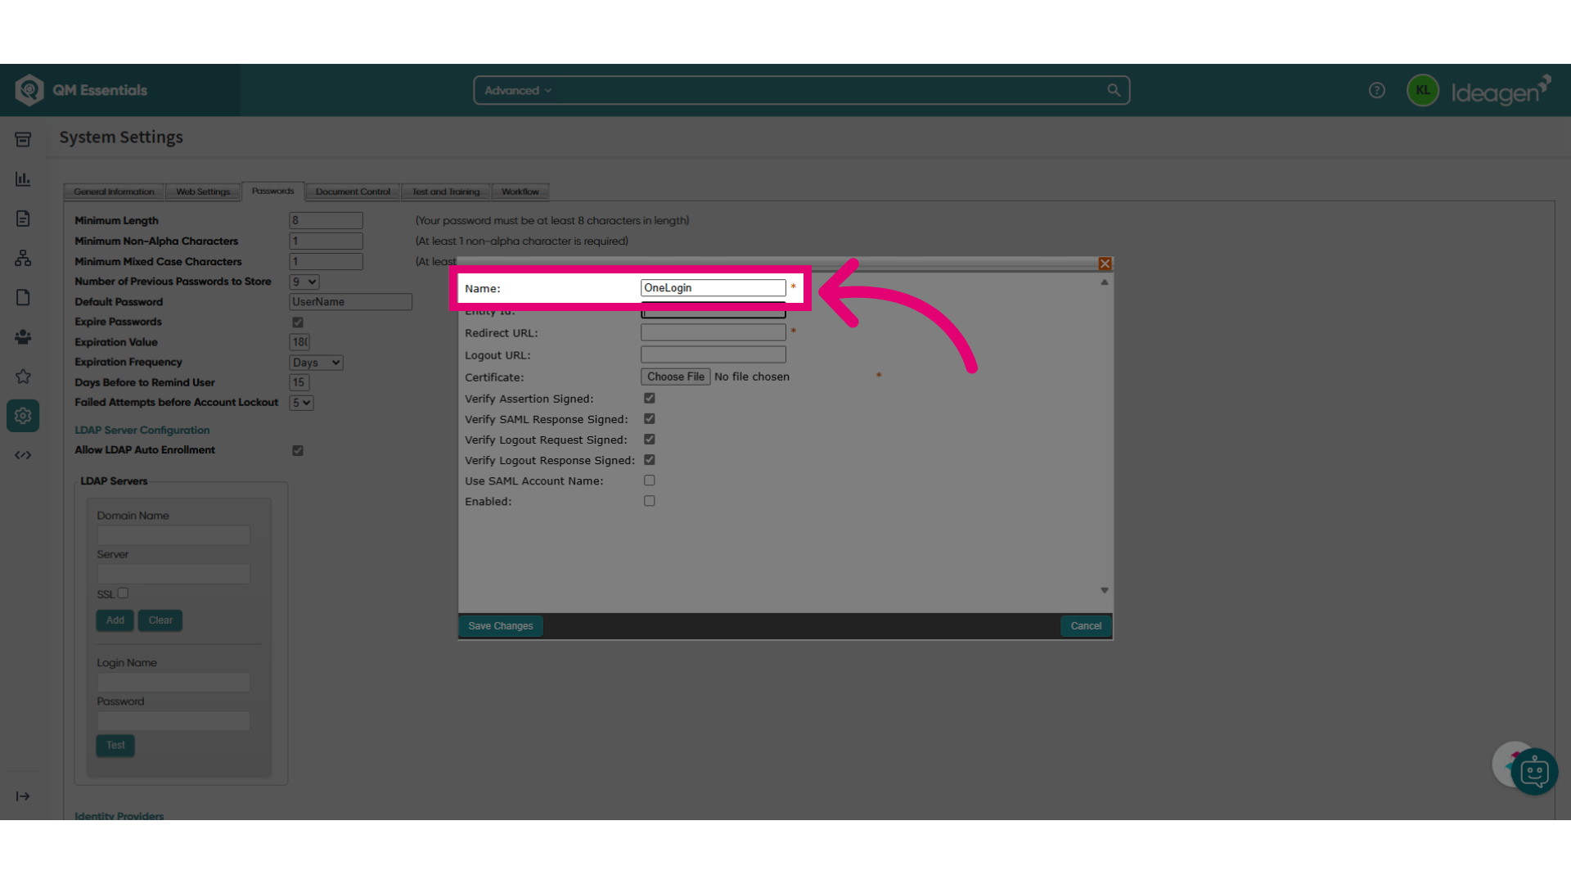The image size is (1571, 884).
Task: Open the Expiration Frequency Days dropdown
Action: (x=316, y=363)
